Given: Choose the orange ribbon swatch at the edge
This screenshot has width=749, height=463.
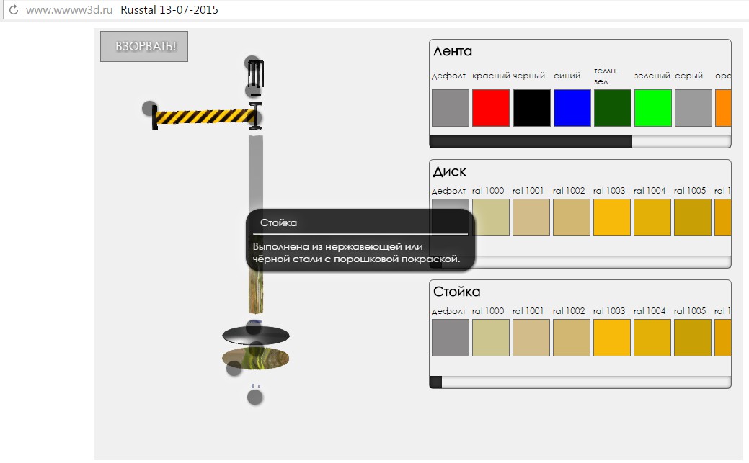Looking at the screenshot, I should (x=723, y=108).
